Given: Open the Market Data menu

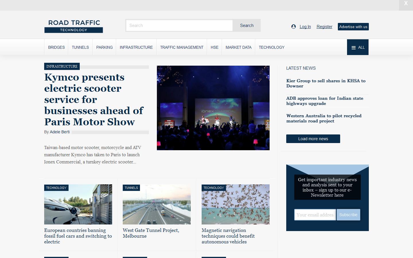Looking at the screenshot, I should point(238,47).
